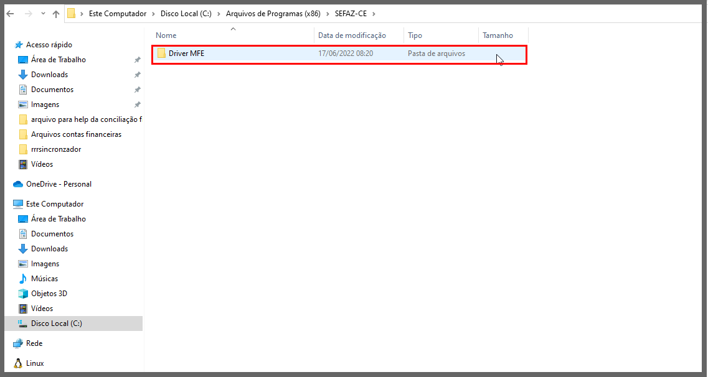708x377 pixels.
Task: Go back with the left arrow button
Action: (x=11, y=14)
